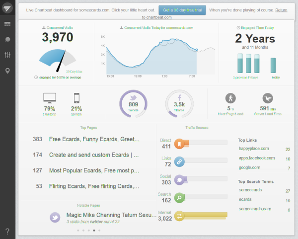The height and width of the screenshot is (239, 298).
Task: Click the yellow Internal arrows icon
Action: pos(179,216)
